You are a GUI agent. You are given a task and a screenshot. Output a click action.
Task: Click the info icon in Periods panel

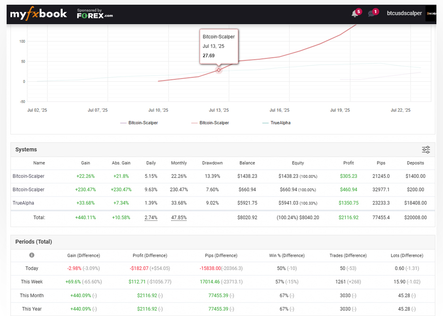(x=32, y=255)
